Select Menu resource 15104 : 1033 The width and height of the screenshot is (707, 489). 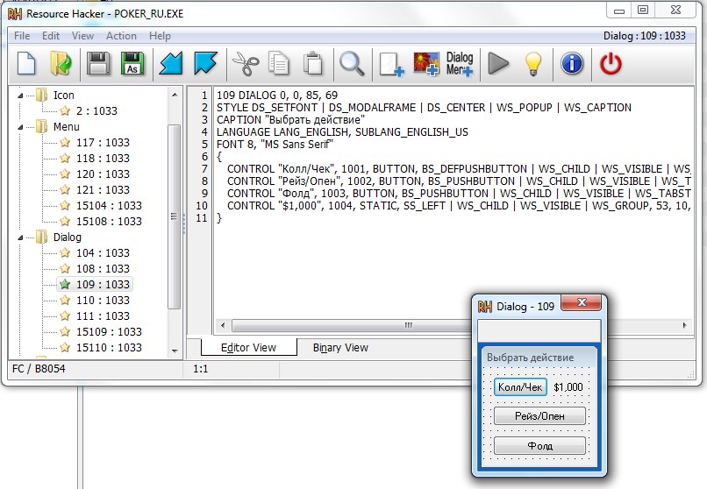point(109,205)
